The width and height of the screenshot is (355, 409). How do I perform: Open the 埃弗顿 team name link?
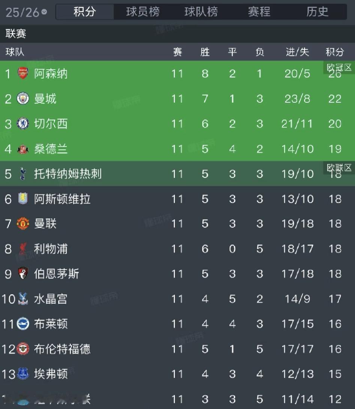[x=51, y=374]
